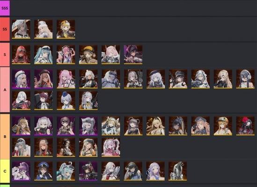
Task: Choose the purple-haired first character in C tier
Action: click(21, 171)
